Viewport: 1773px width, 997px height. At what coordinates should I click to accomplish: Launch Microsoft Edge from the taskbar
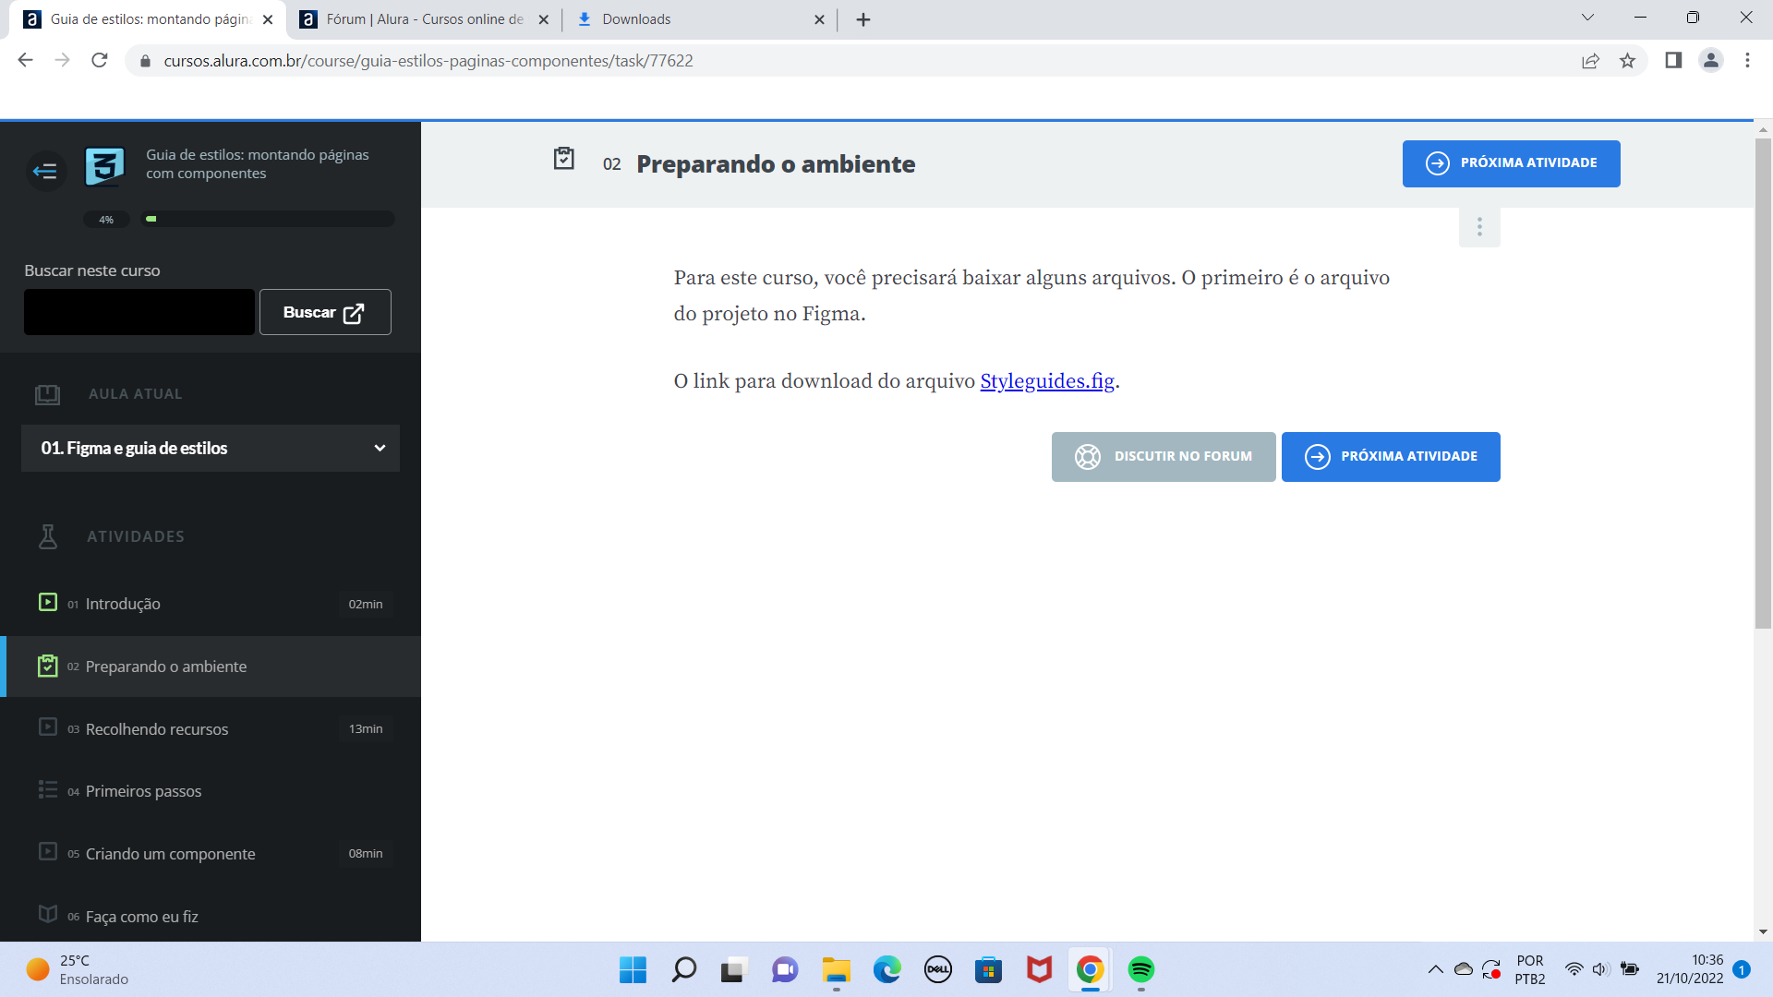887,970
